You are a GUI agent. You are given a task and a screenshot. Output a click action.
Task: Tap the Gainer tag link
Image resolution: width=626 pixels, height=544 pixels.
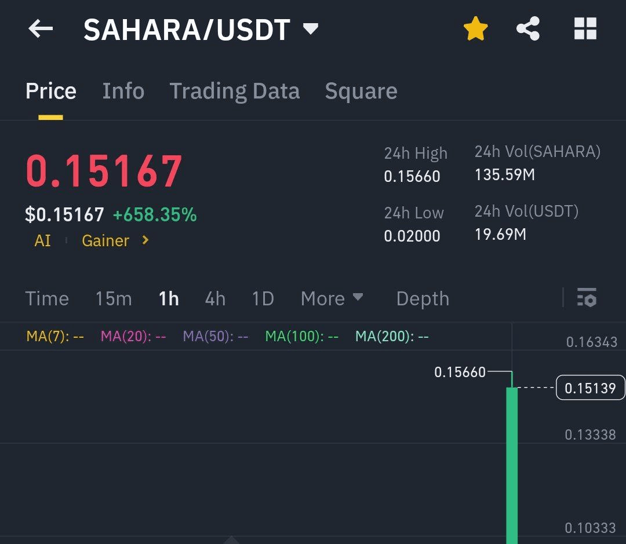(105, 240)
